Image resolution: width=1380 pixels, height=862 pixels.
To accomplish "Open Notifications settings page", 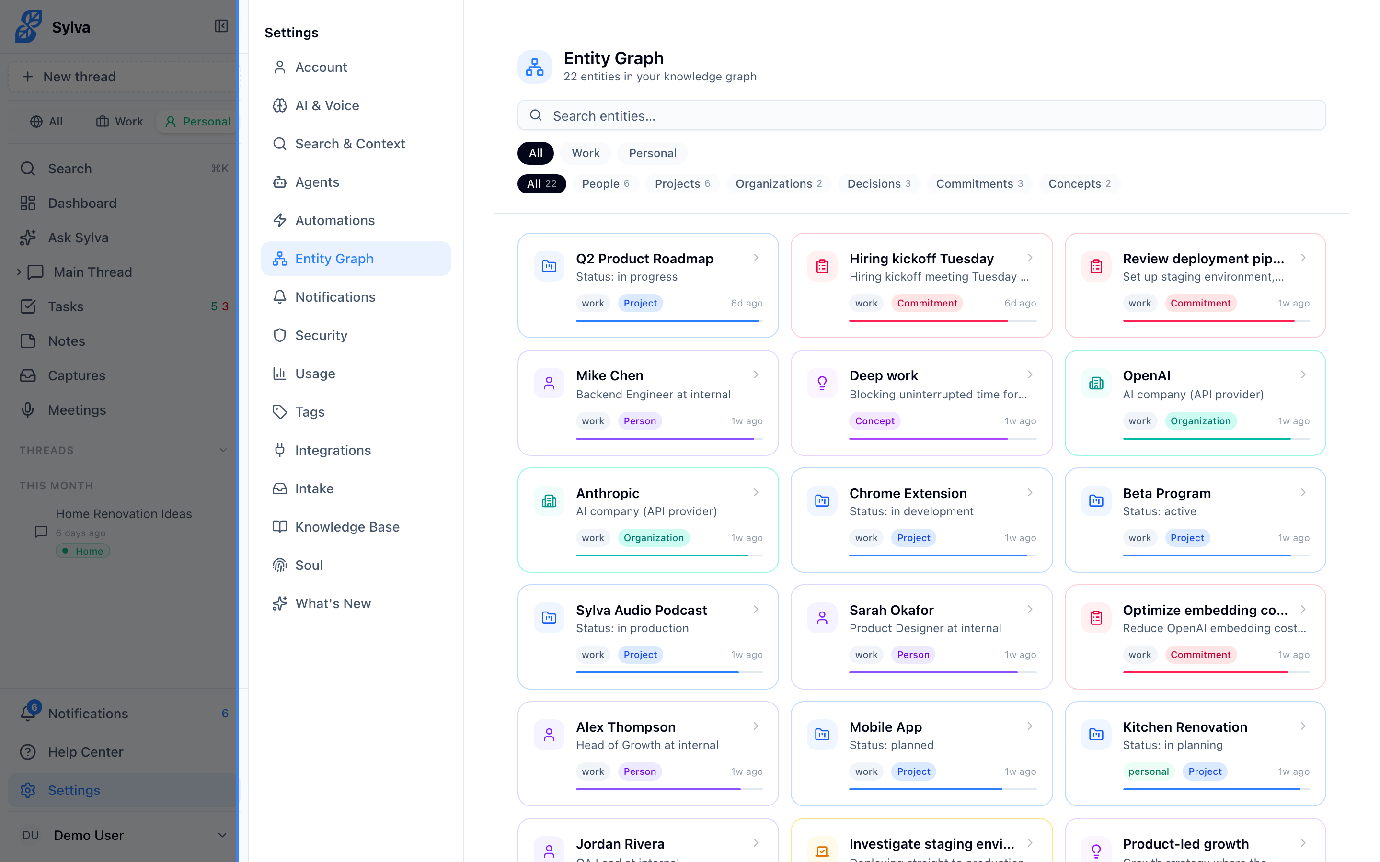I will pyautogui.click(x=355, y=297).
